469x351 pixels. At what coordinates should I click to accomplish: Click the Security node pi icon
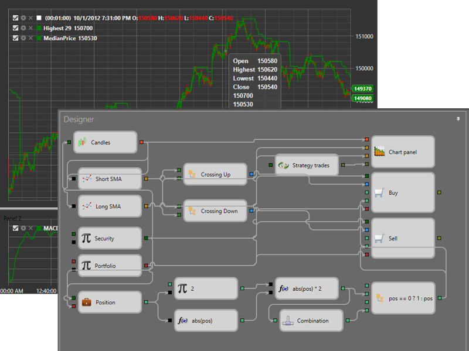point(86,238)
